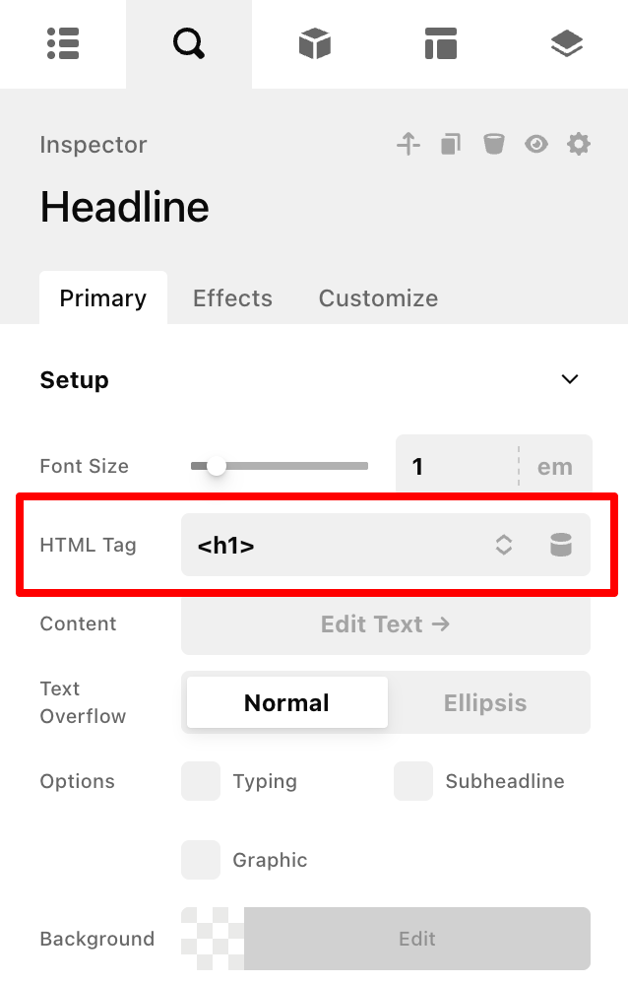Click the dynamic content database icon for HTML Tag
The width and height of the screenshot is (628, 983).
(x=560, y=545)
